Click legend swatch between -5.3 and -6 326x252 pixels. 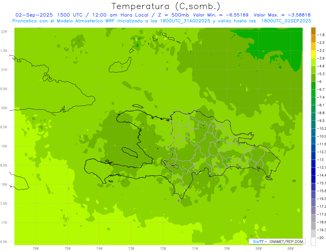click(x=313, y=78)
